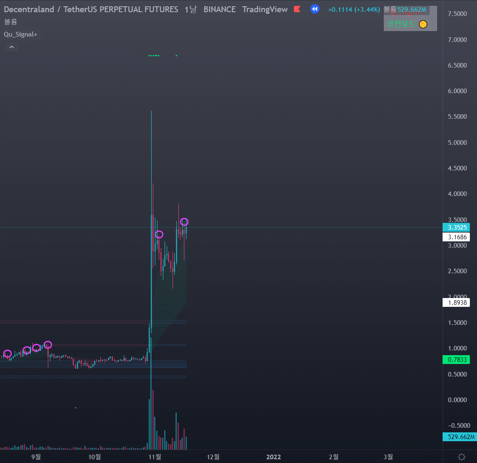Click the red flag icon in header
This screenshot has width=477, height=463.
297,9
